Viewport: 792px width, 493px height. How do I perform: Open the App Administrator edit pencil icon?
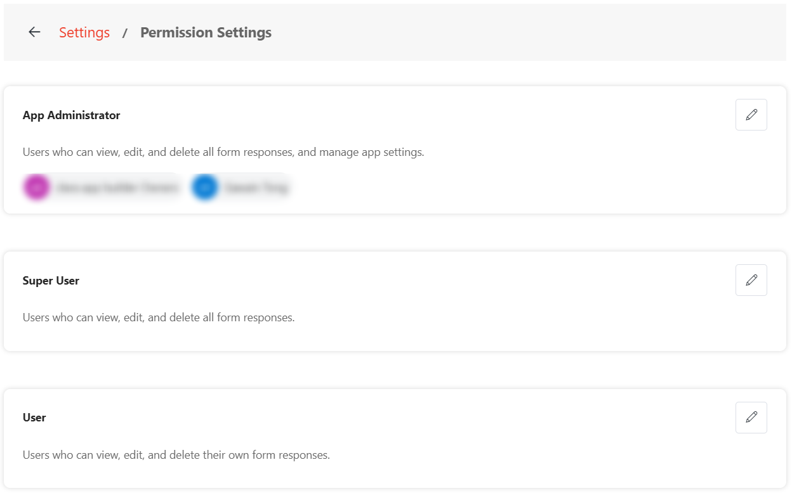pyautogui.click(x=751, y=115)
